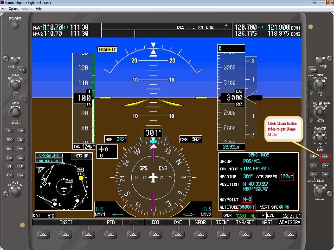Toggle the ALT hold mode key

[x=21, y=139]
